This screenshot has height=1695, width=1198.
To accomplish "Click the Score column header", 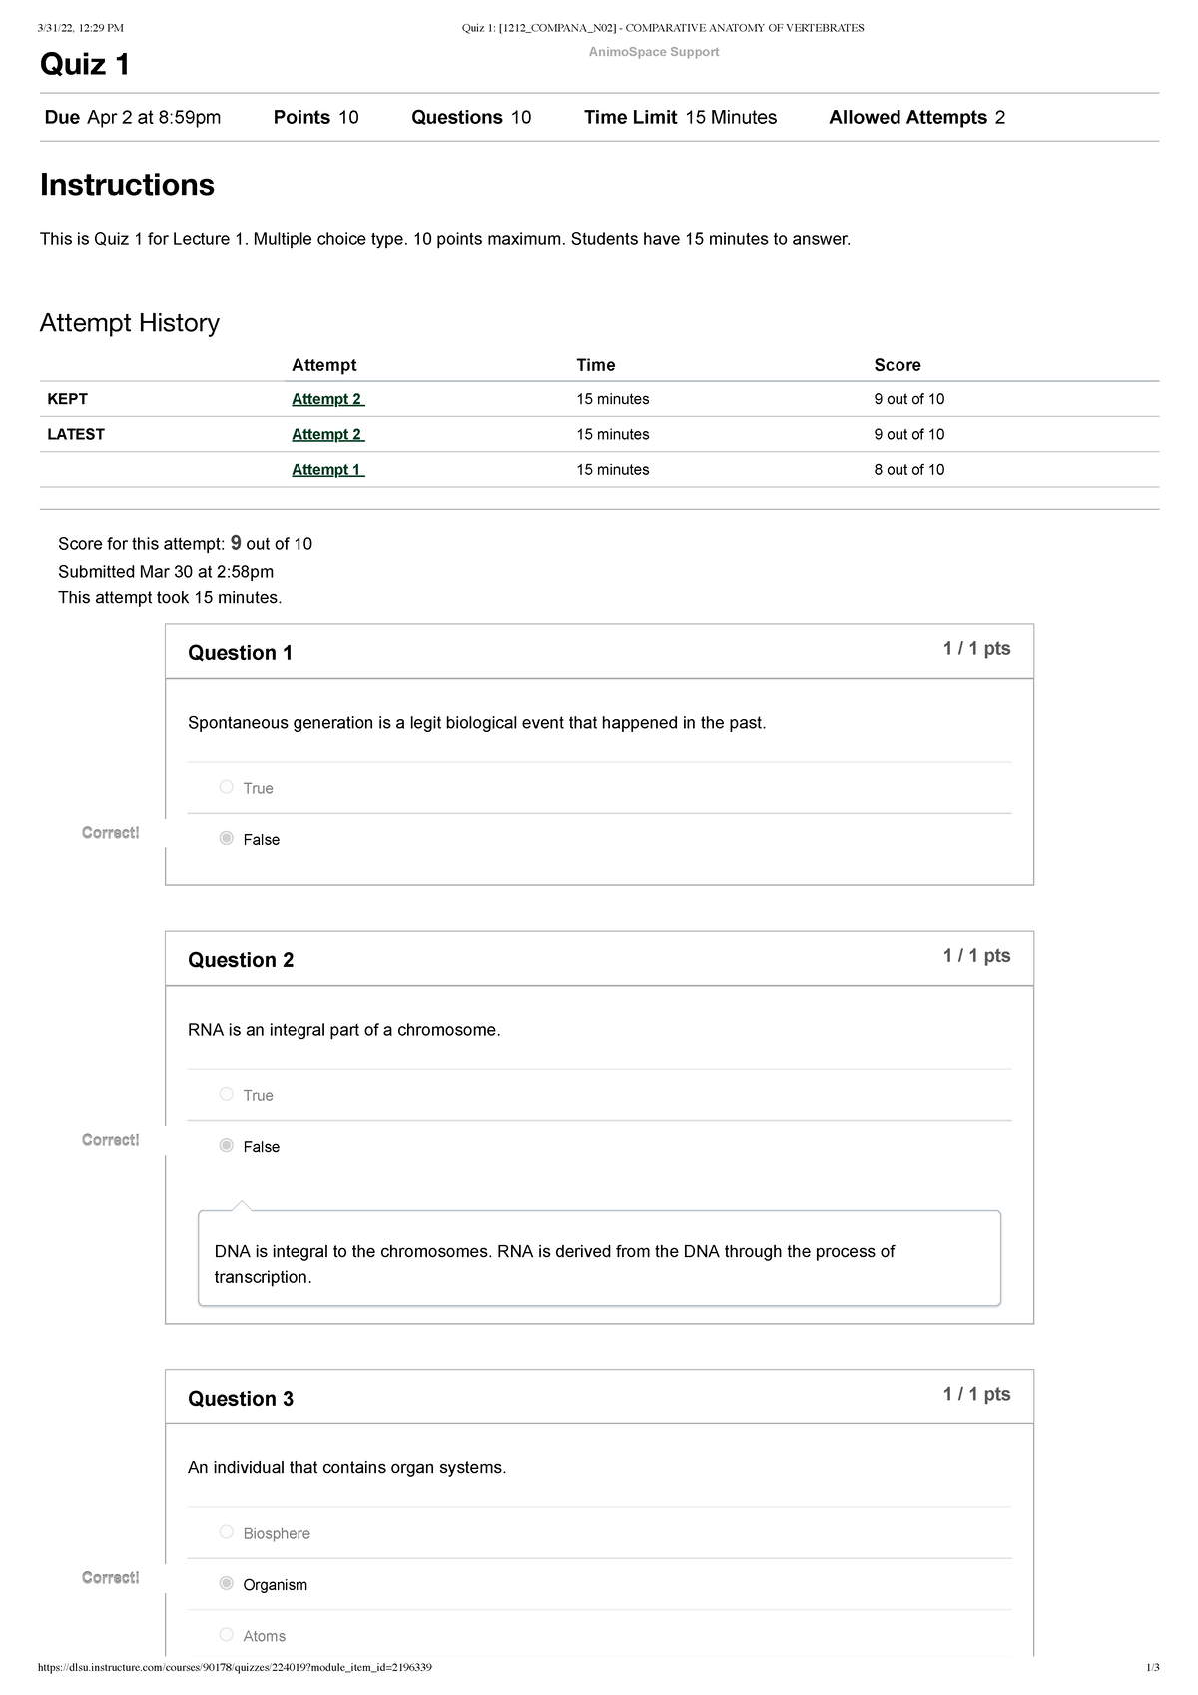I will [898, 365].
